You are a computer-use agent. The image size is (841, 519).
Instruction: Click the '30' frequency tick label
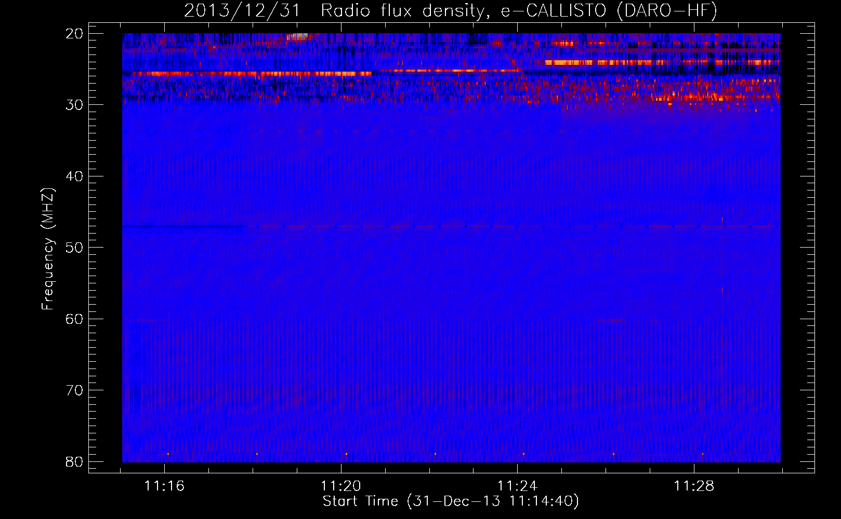coord(74,105)
